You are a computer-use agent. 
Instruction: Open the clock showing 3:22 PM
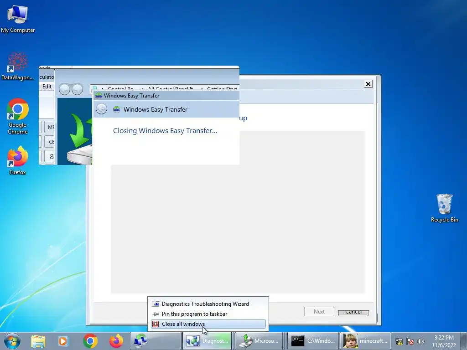tap(444, 341)
